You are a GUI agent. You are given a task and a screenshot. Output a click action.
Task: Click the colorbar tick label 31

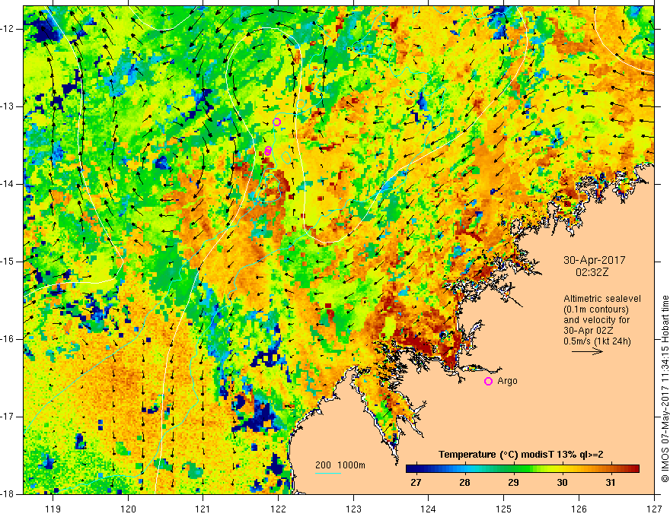coord(611,483)
